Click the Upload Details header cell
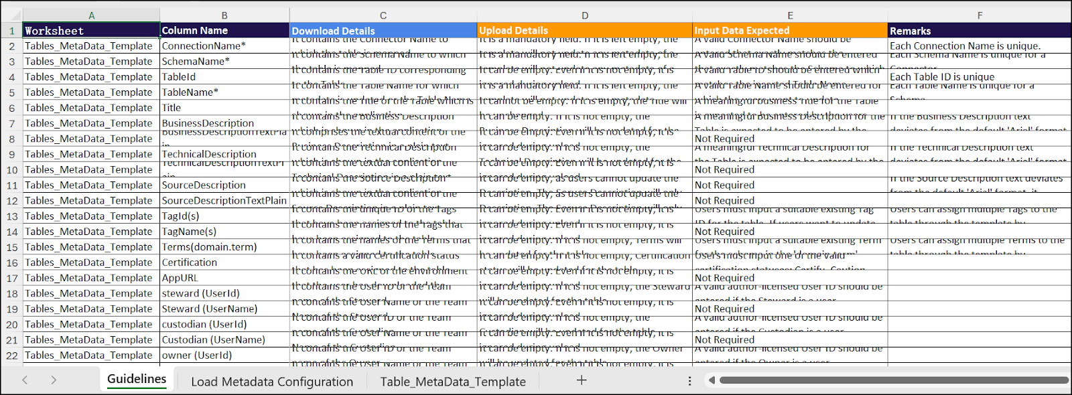Screen dimensions: 1072x395 point(584,31)
